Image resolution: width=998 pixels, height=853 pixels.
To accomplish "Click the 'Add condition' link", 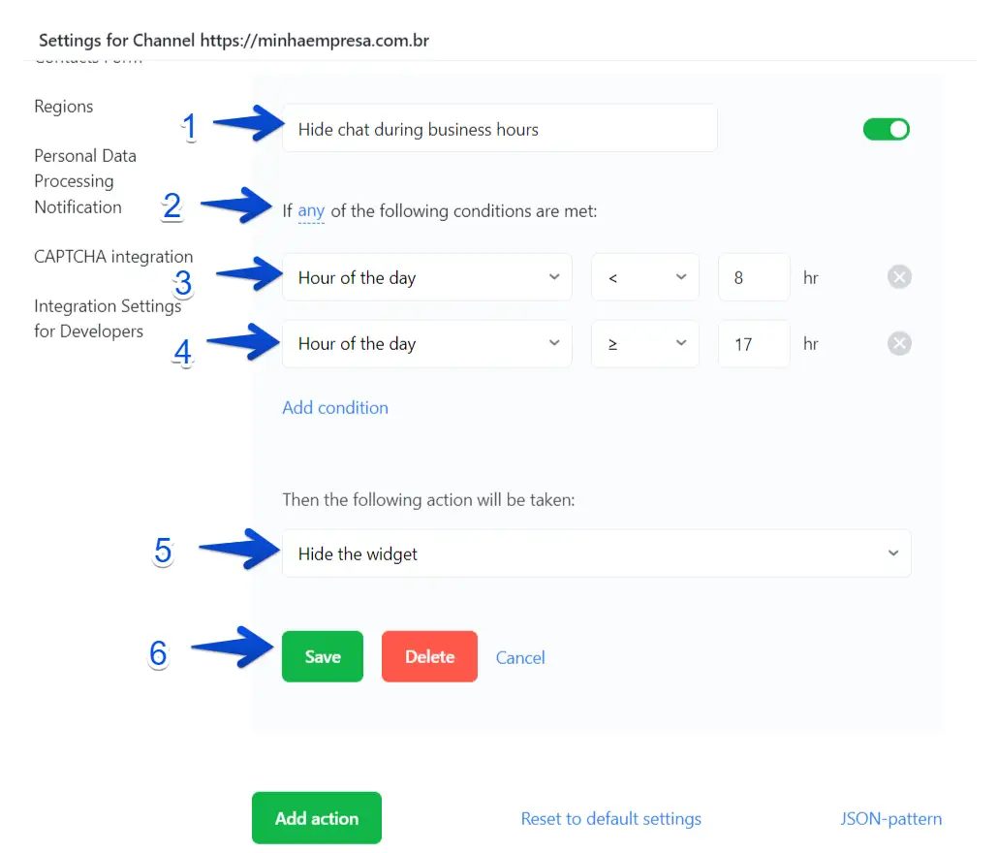I will pyautogui.click(x=335, y=408).
